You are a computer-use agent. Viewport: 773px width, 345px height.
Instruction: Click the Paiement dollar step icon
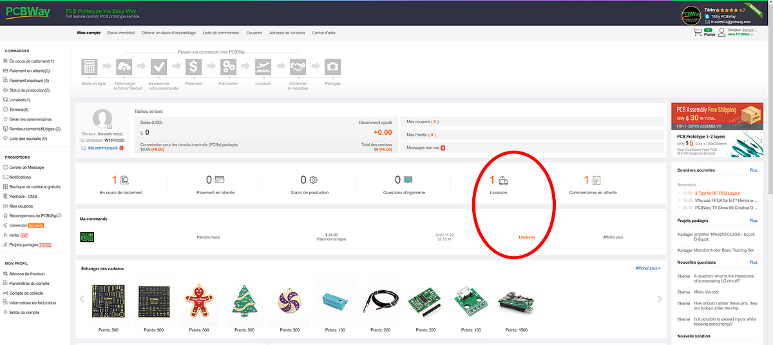194,67
